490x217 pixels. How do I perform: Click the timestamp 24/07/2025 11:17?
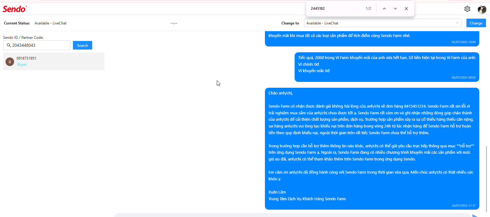tap(464, 206)
